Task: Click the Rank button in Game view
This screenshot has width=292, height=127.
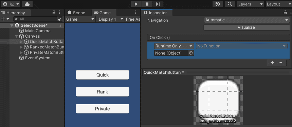Action: click(x=103, y=92)
